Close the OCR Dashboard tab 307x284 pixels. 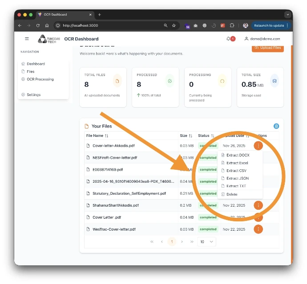[90, 15]
